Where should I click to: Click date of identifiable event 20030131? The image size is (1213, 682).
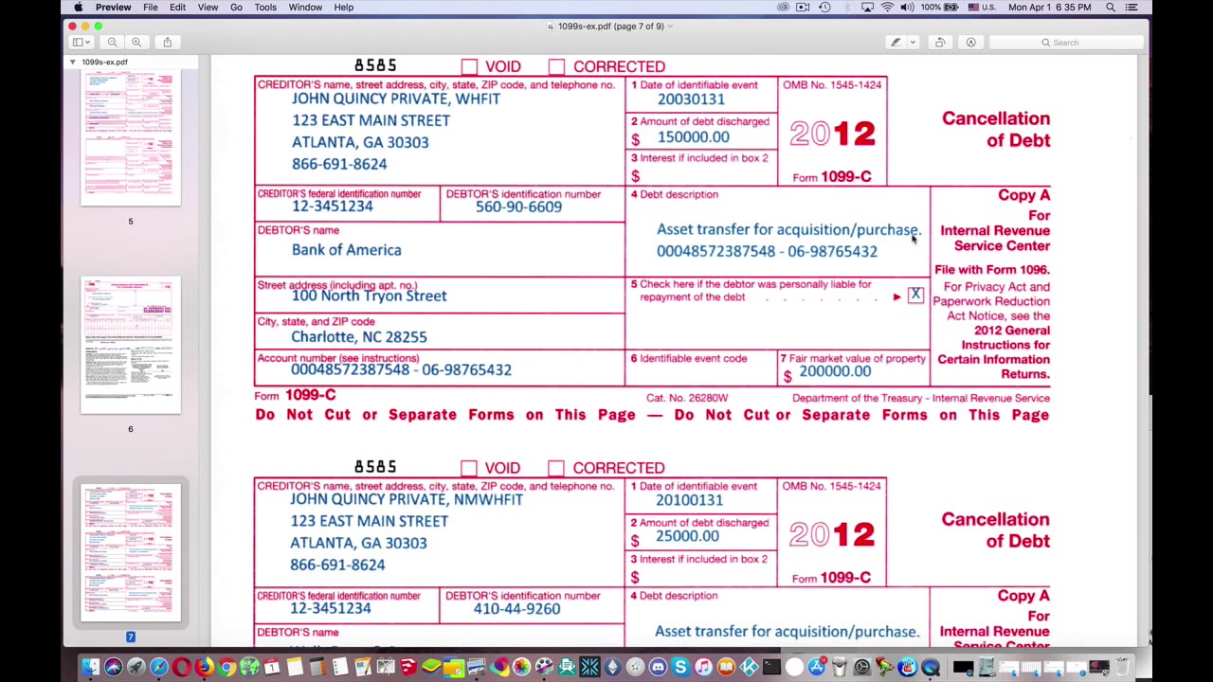click(691, 99)
